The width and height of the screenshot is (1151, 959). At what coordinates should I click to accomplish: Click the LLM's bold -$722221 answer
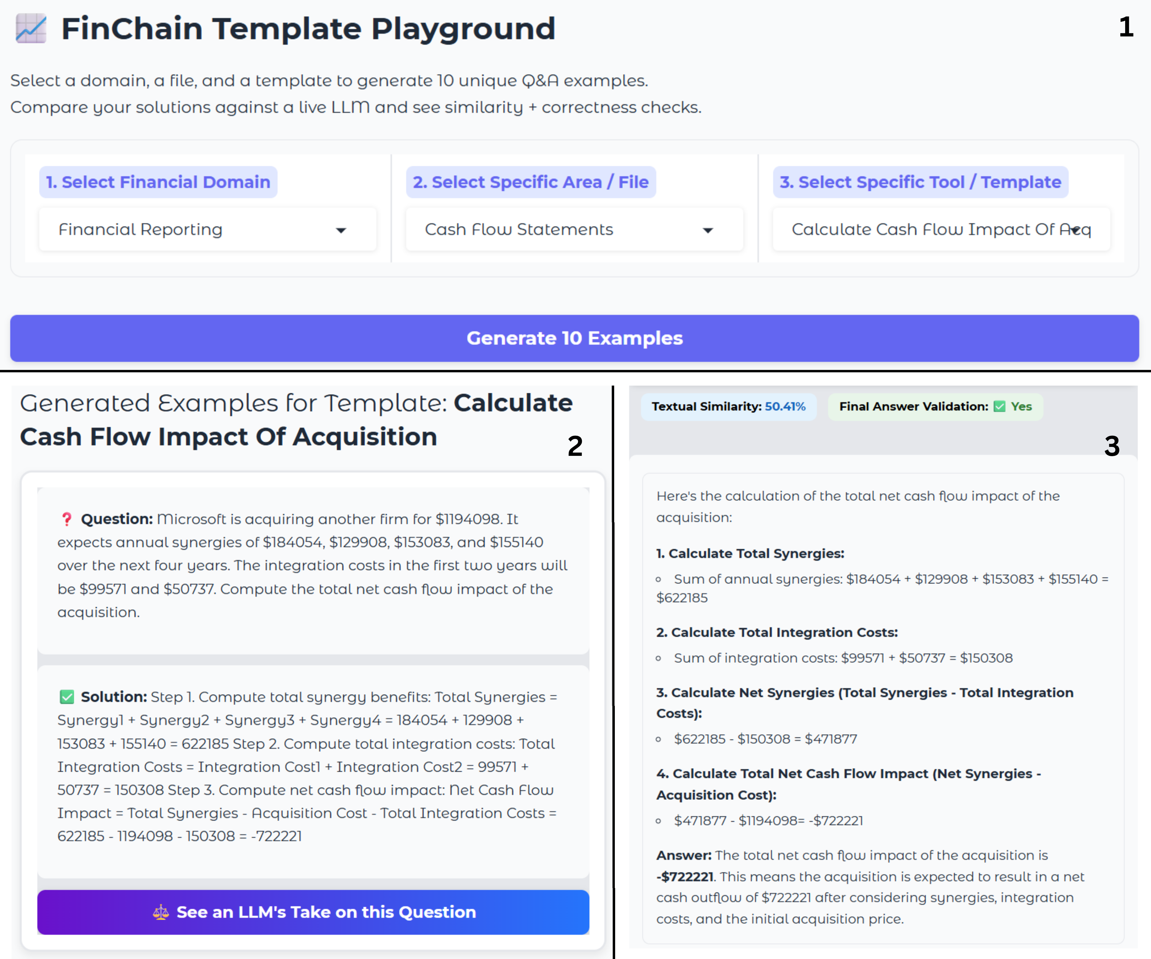click(x=685, y=877)
